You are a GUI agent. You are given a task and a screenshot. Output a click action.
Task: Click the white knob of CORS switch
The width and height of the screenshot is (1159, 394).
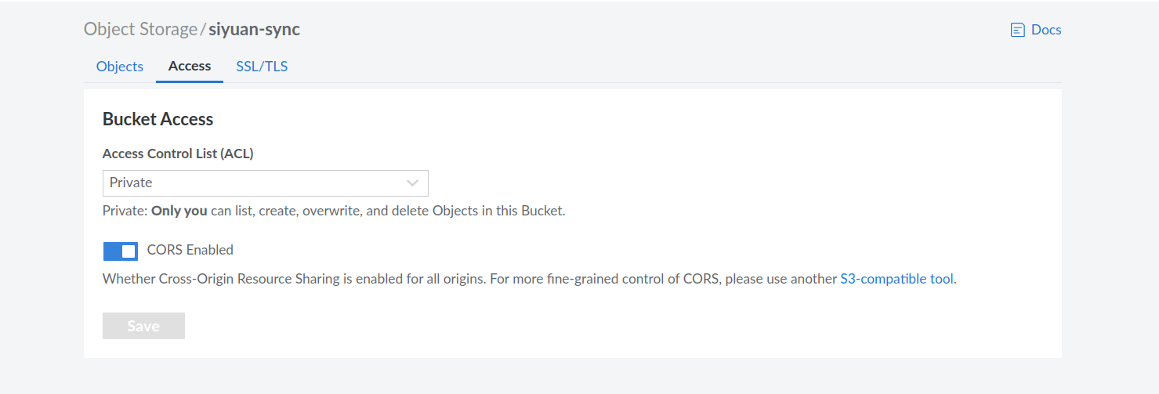click(129, 251)
